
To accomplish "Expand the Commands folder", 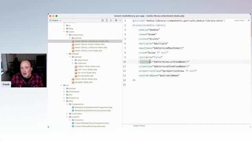I will (64, 92).
